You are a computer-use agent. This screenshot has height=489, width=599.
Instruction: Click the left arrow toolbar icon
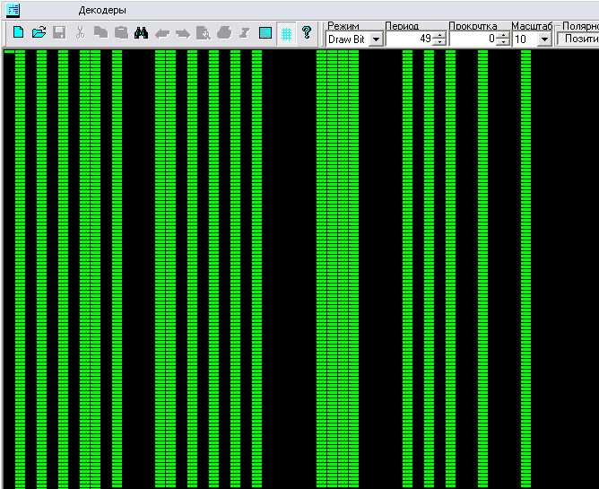pyautogui.click(x=162, y=33)
